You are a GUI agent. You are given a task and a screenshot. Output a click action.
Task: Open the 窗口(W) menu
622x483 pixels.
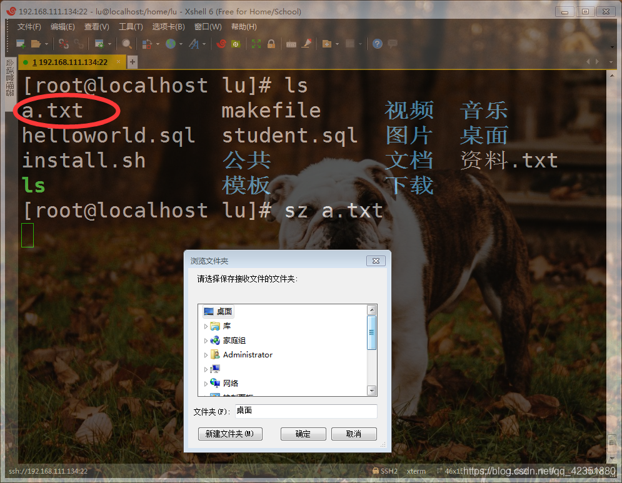(x=208, y=27)
